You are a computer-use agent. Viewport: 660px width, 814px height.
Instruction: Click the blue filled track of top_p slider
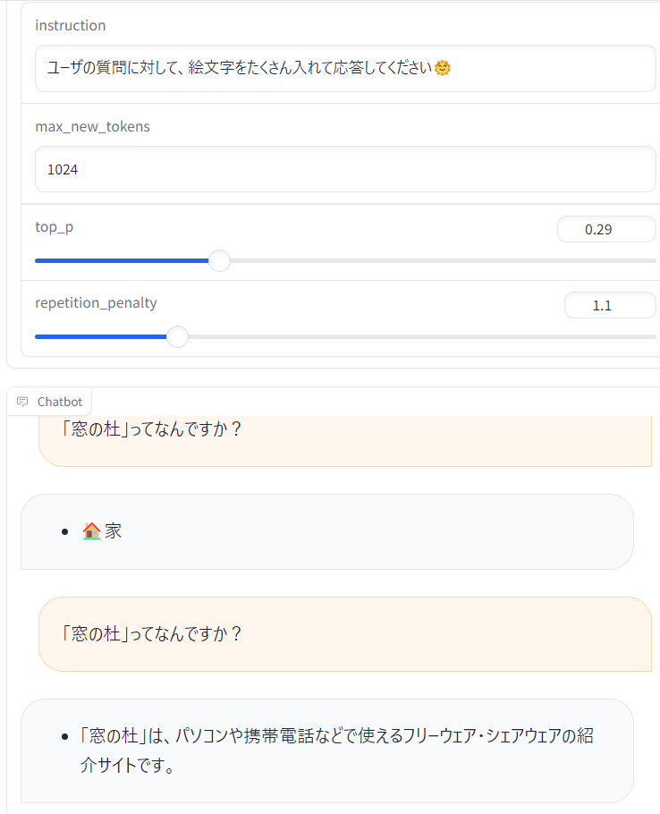[x=125, y=260]
